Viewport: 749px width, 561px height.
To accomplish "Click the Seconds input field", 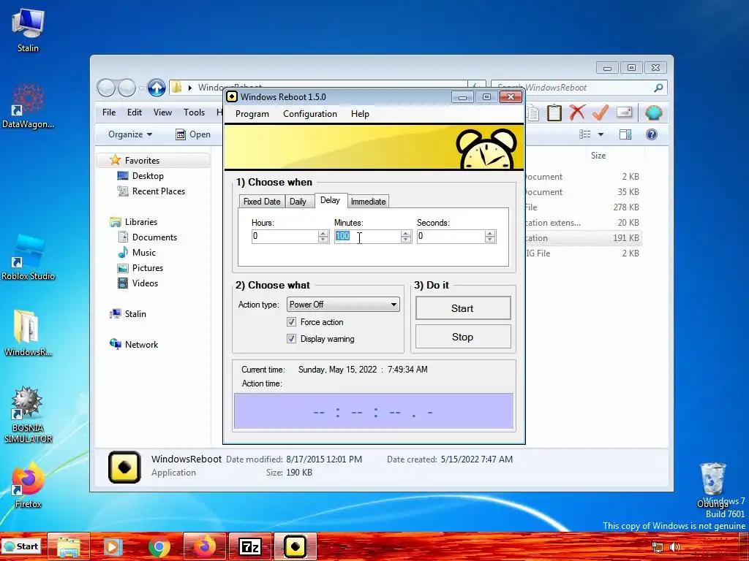I will 451,236.
